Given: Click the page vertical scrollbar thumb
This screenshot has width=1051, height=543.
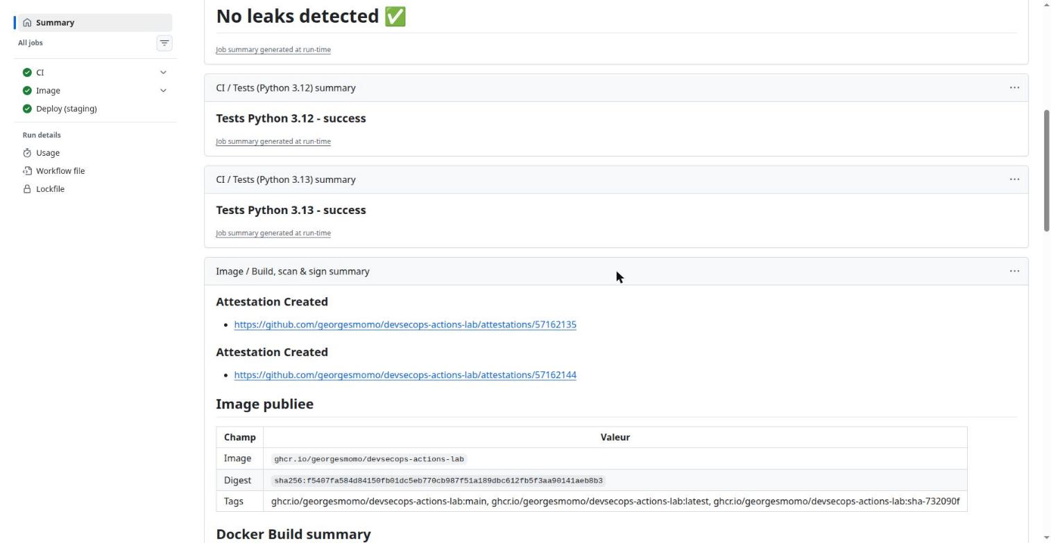Looking at the screenshot, I should click(1047, 170).
